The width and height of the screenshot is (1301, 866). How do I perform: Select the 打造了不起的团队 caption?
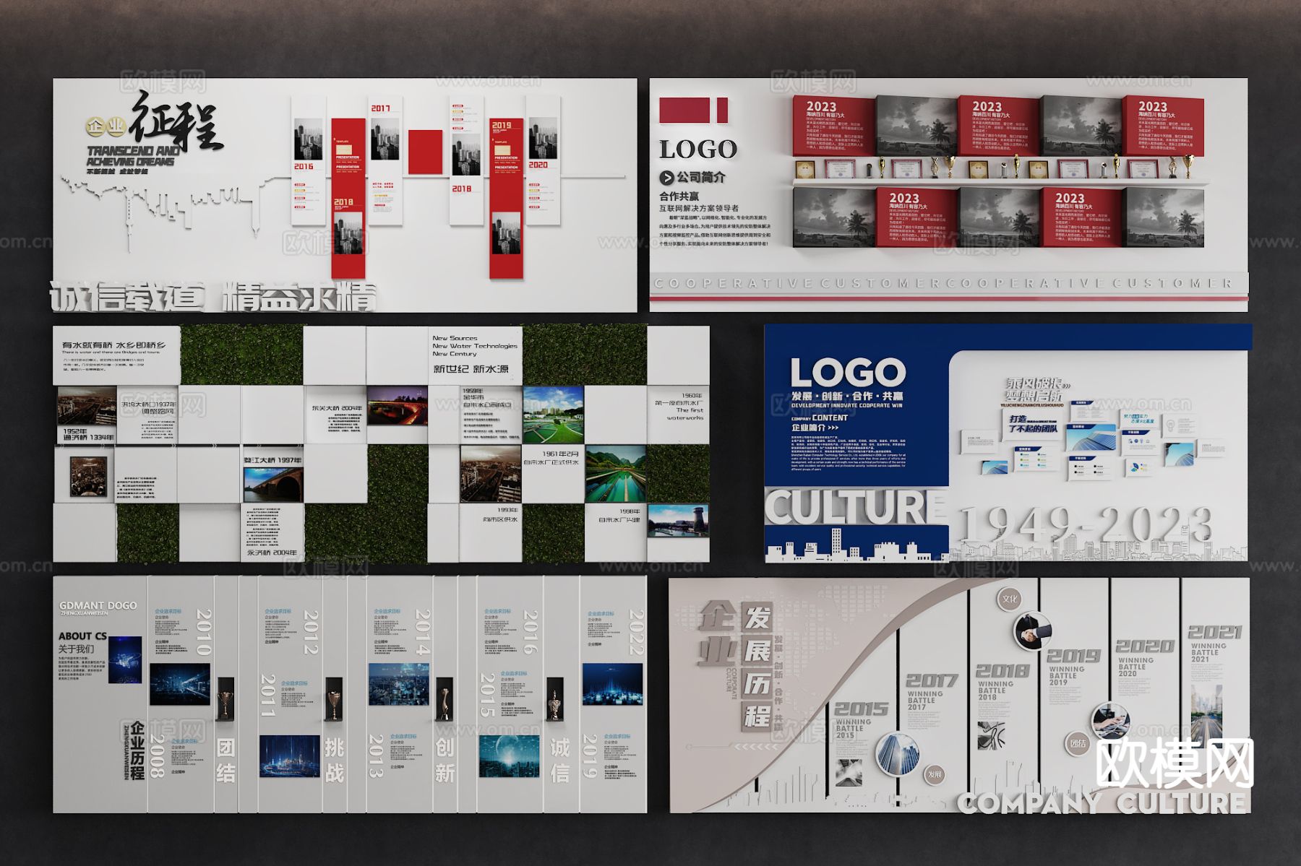click(x=1033, y=424)
